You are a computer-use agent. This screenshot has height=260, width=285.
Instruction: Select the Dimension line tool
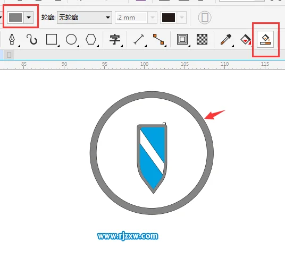[x=139, y=39]
